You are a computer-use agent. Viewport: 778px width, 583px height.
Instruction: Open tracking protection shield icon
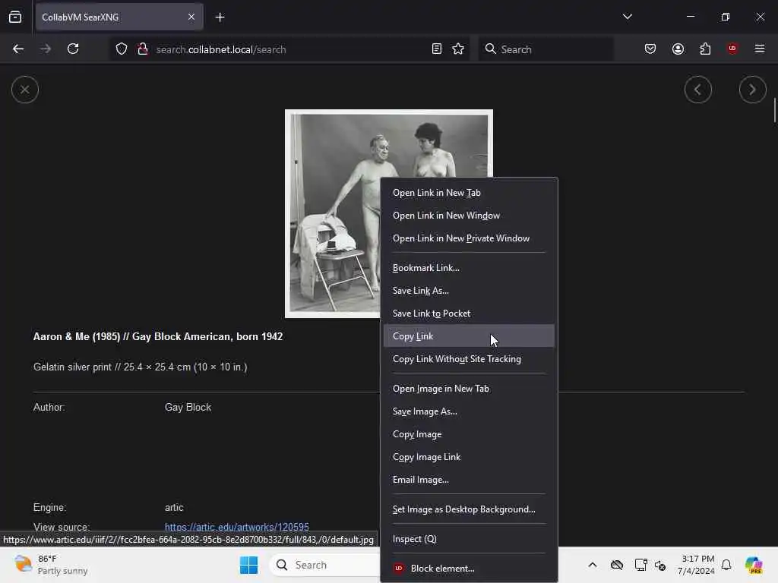point(122,49)
